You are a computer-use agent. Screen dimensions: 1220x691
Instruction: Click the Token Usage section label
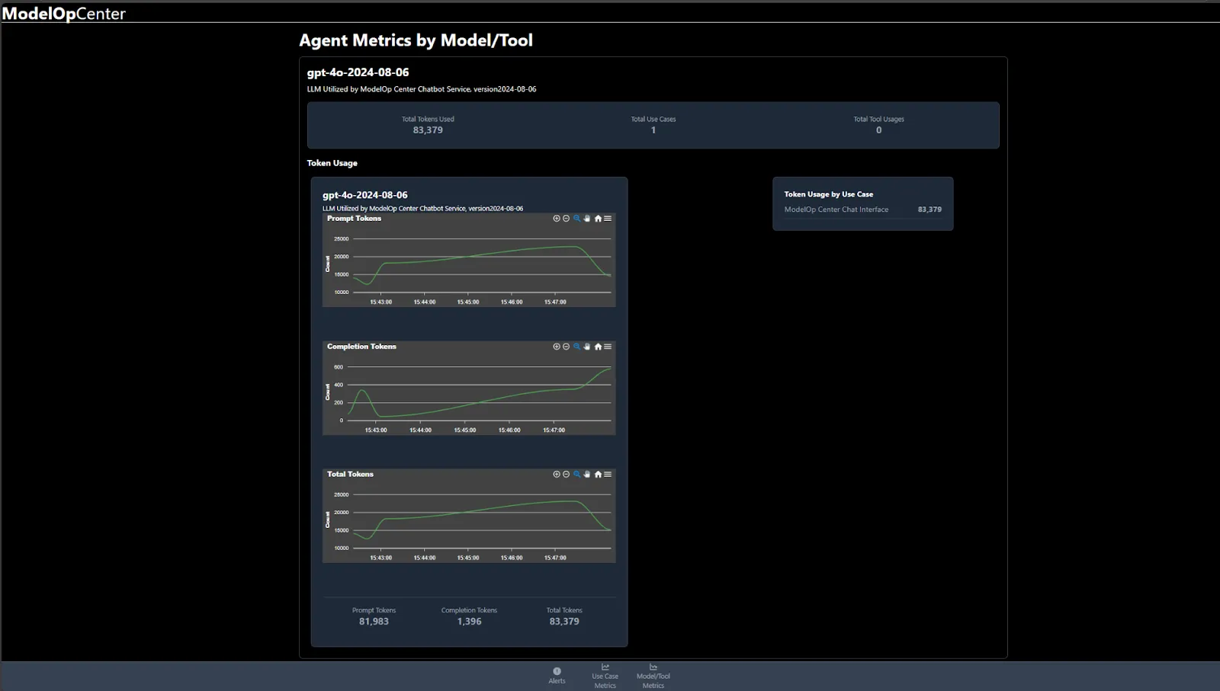pos(332,163)
